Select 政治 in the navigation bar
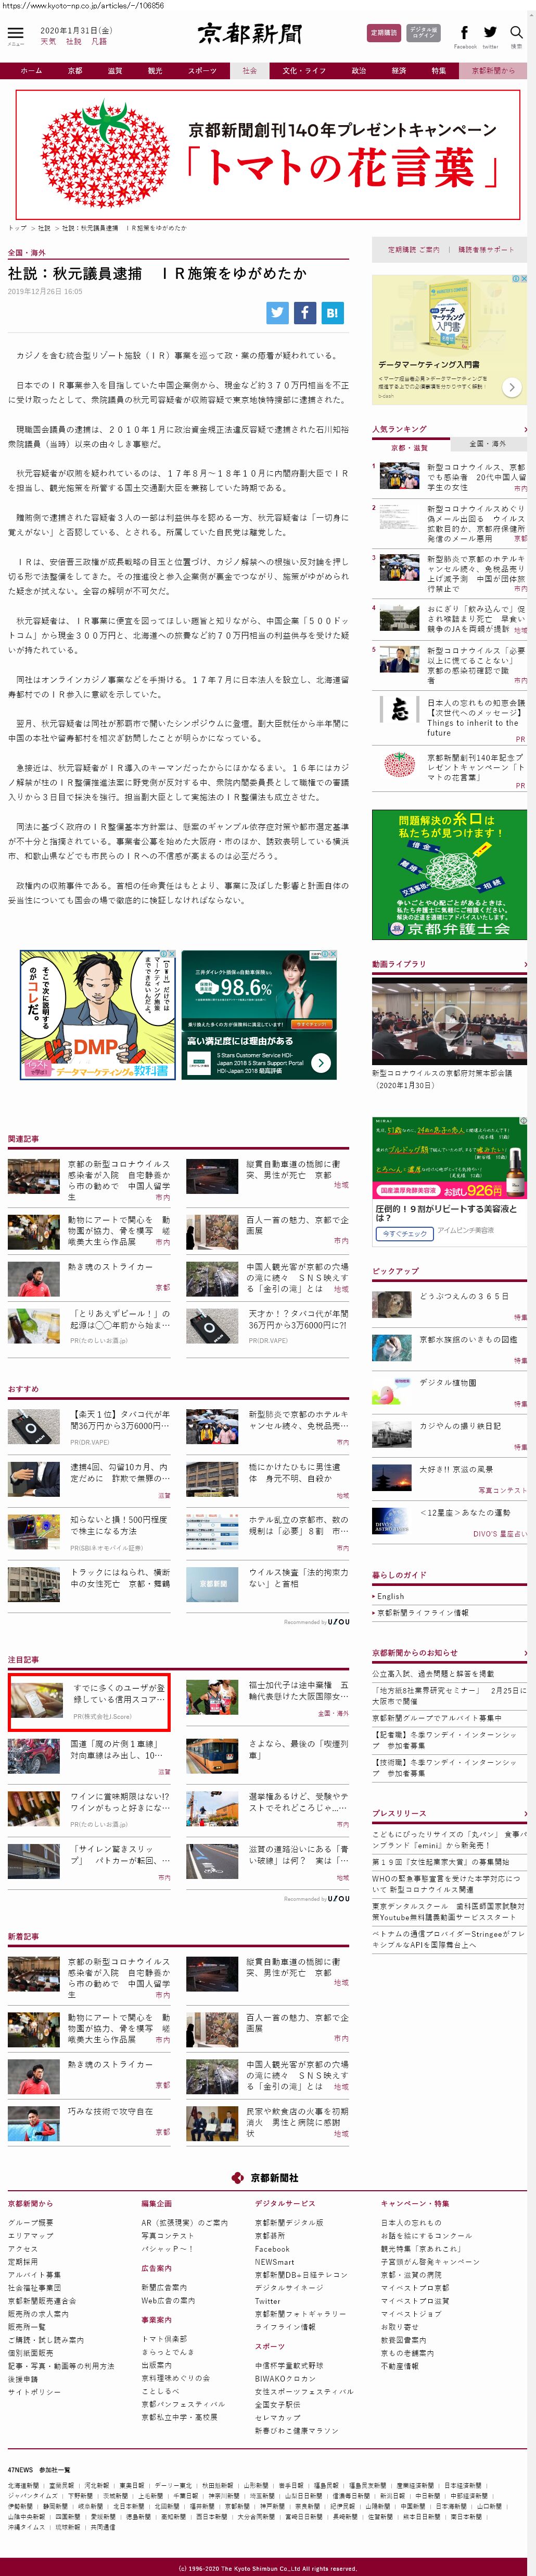The image size is (536, 2576). coord(359,71)
